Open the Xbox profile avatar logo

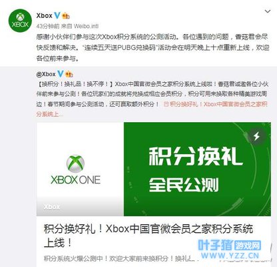(x=20, y=21)
